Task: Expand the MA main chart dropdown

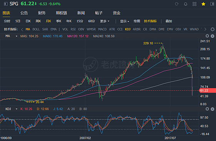Action: [17, 36]
